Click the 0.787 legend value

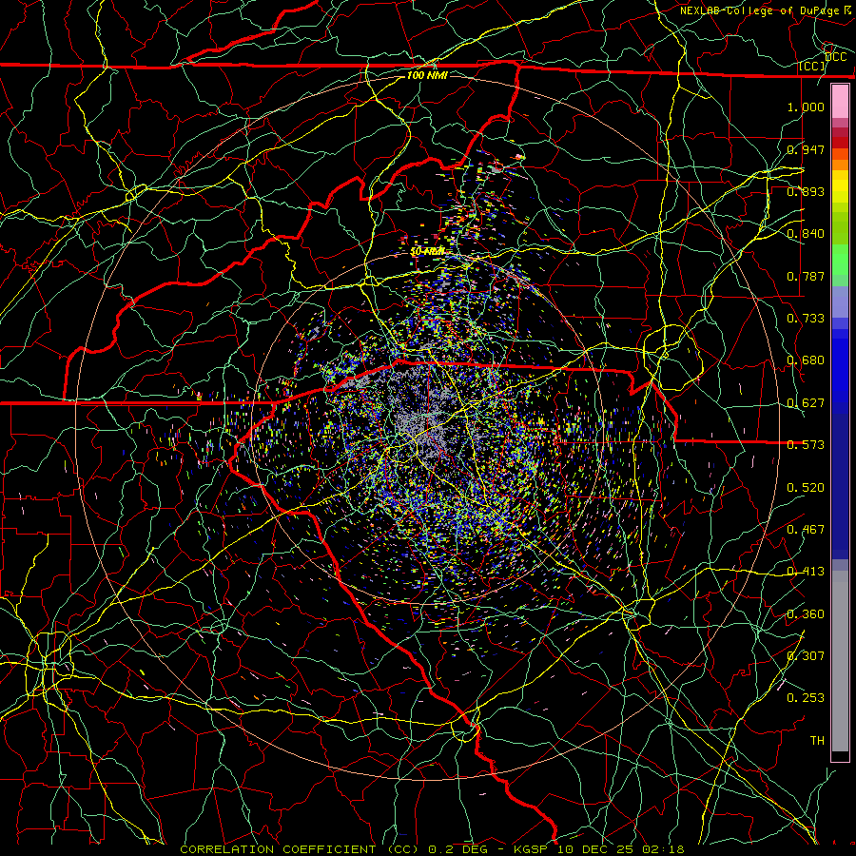point(806,276)
